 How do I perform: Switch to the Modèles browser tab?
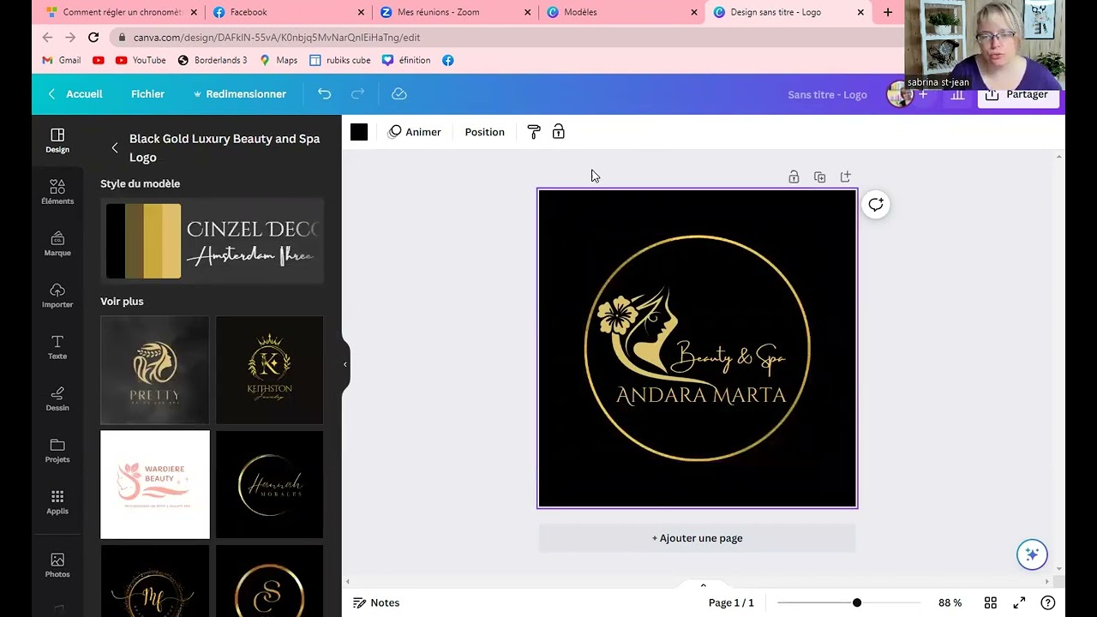coord(623,12)
